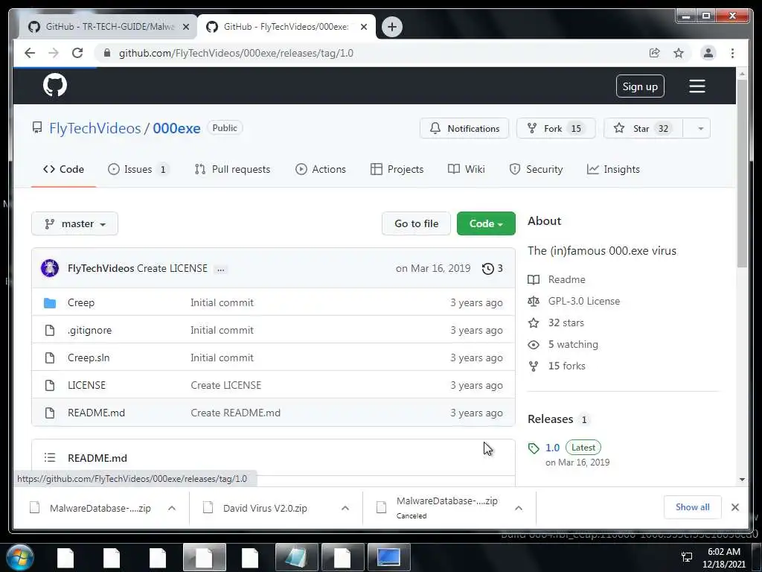Open the green Code dropdown
The width and height of the screenshot is (762, 572).
coord(486,223)
